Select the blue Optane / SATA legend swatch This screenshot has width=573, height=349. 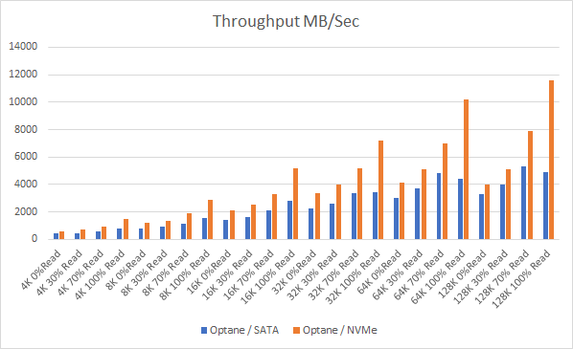(x=204, y=331)
